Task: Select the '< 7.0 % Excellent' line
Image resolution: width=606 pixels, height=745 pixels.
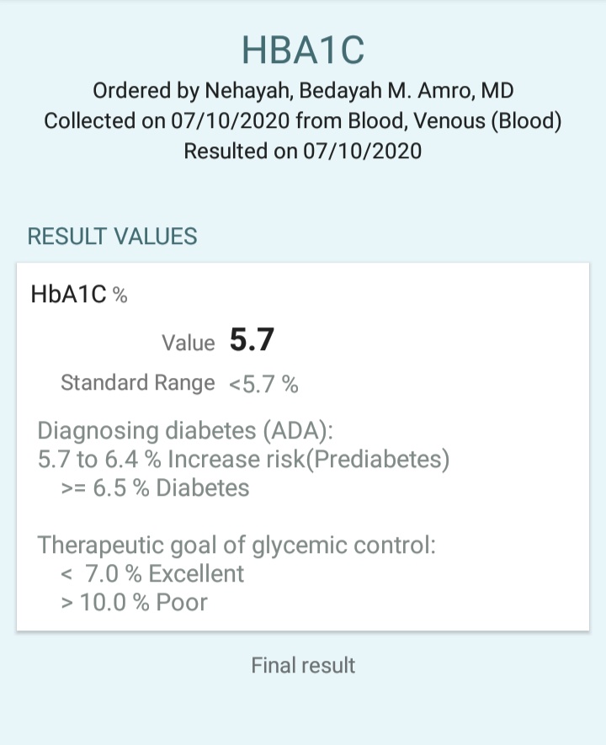Action: 152,574
